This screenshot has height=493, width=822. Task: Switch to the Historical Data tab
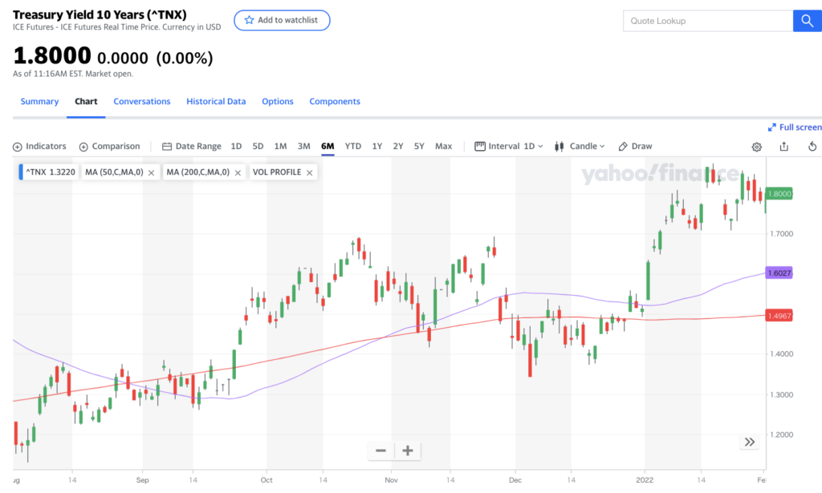[x=216, y=102]
